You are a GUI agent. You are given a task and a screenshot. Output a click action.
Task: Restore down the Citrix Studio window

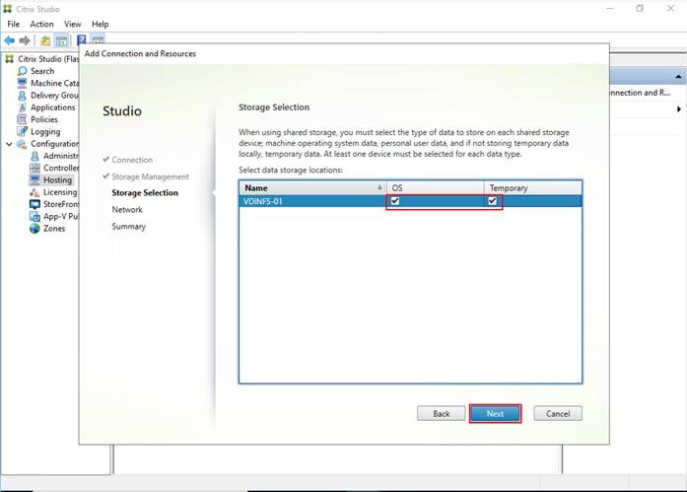click(x=640, y=8)
